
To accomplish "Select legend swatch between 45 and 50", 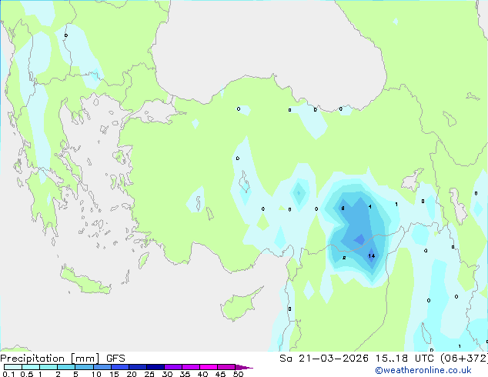I will pyautogui.click(x=226, y=367).
